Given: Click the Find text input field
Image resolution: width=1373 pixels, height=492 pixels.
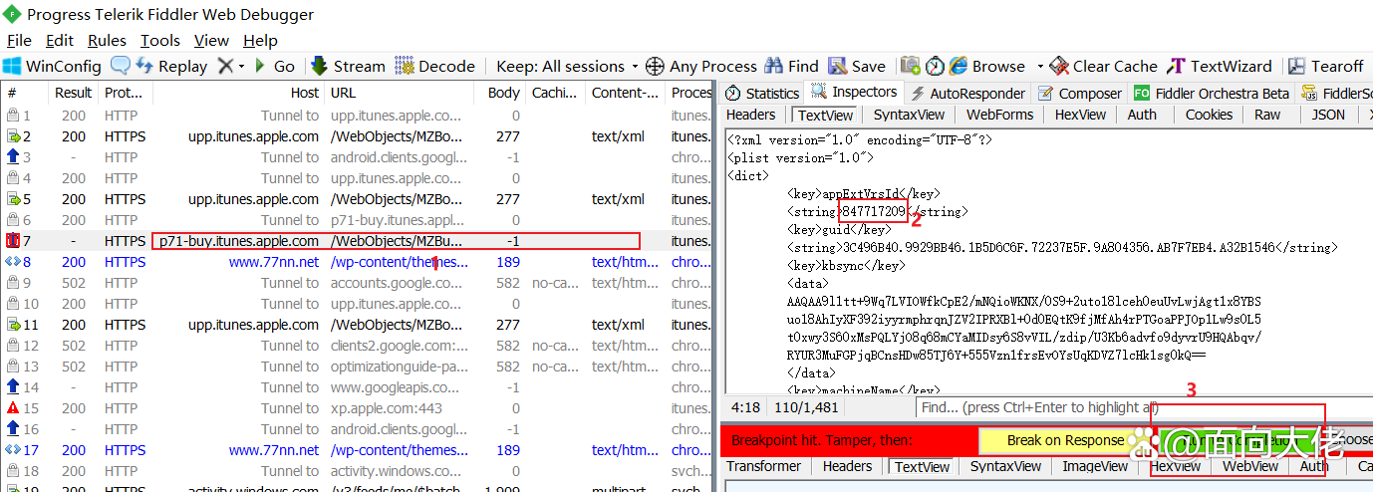Looking at the screenshot, I should coord(1036,407).
